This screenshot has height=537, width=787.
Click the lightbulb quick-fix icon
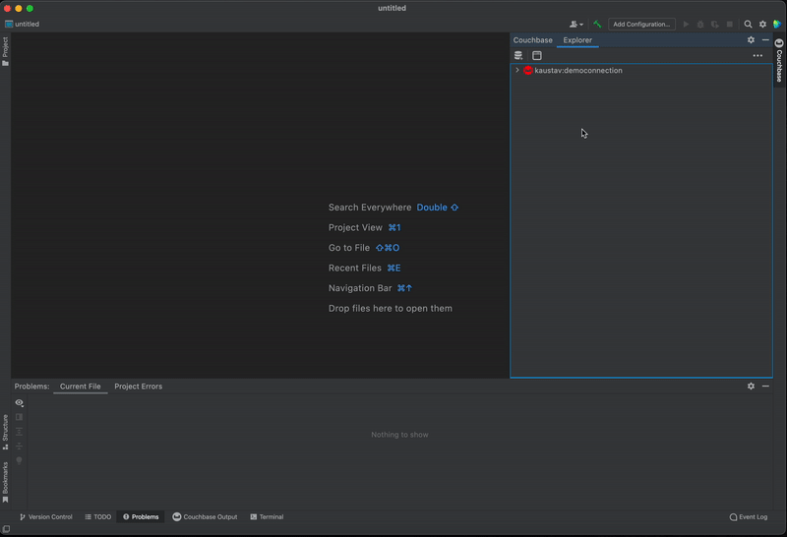19,460
